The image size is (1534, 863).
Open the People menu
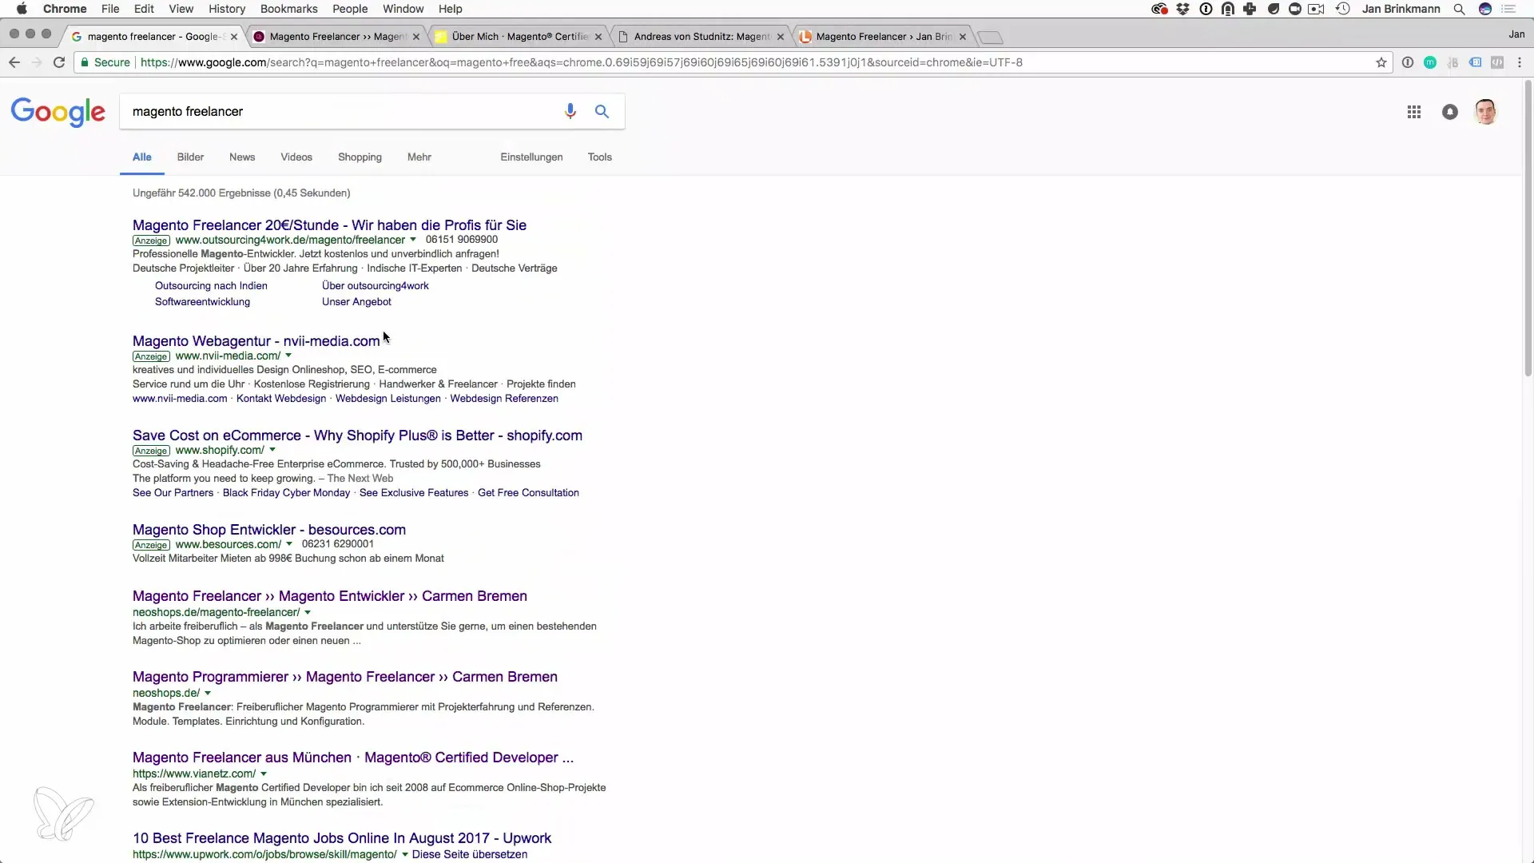click(x=350, y=9)
